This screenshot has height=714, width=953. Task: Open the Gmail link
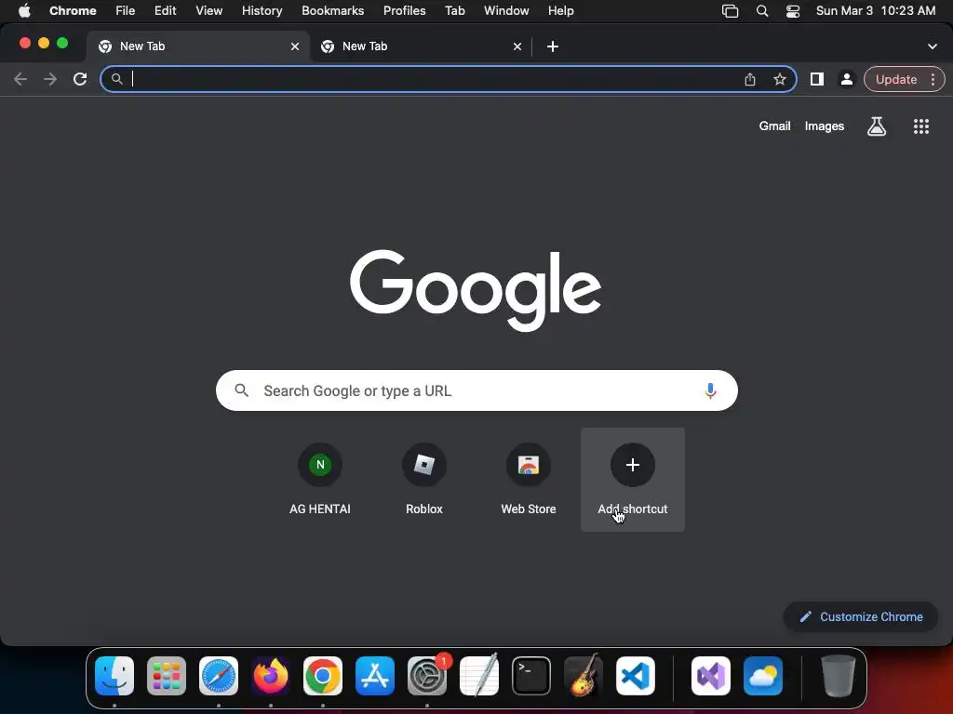click(775, 126)
